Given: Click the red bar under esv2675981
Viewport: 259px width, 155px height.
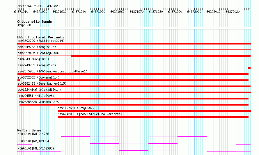Looking at the screenshot, I should (x=133, y=74).
